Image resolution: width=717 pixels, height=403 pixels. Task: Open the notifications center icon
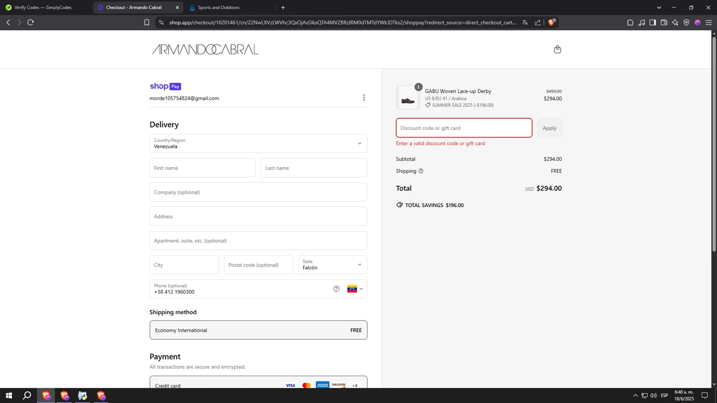pos(705,395)
